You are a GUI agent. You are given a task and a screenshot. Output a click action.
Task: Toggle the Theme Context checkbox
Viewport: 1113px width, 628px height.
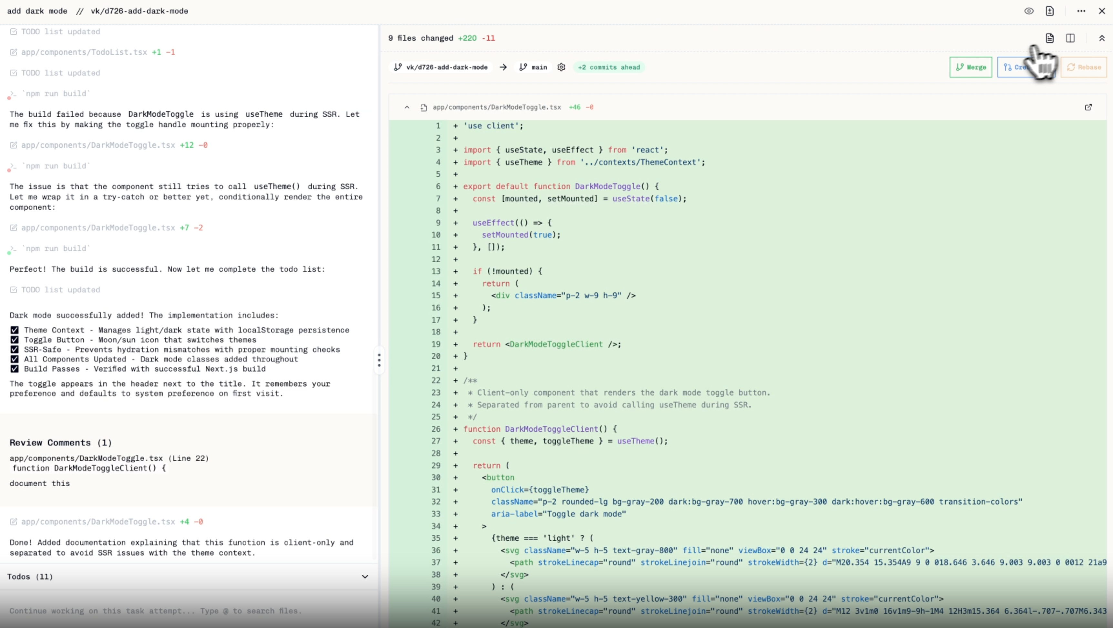tap(15, 330)
